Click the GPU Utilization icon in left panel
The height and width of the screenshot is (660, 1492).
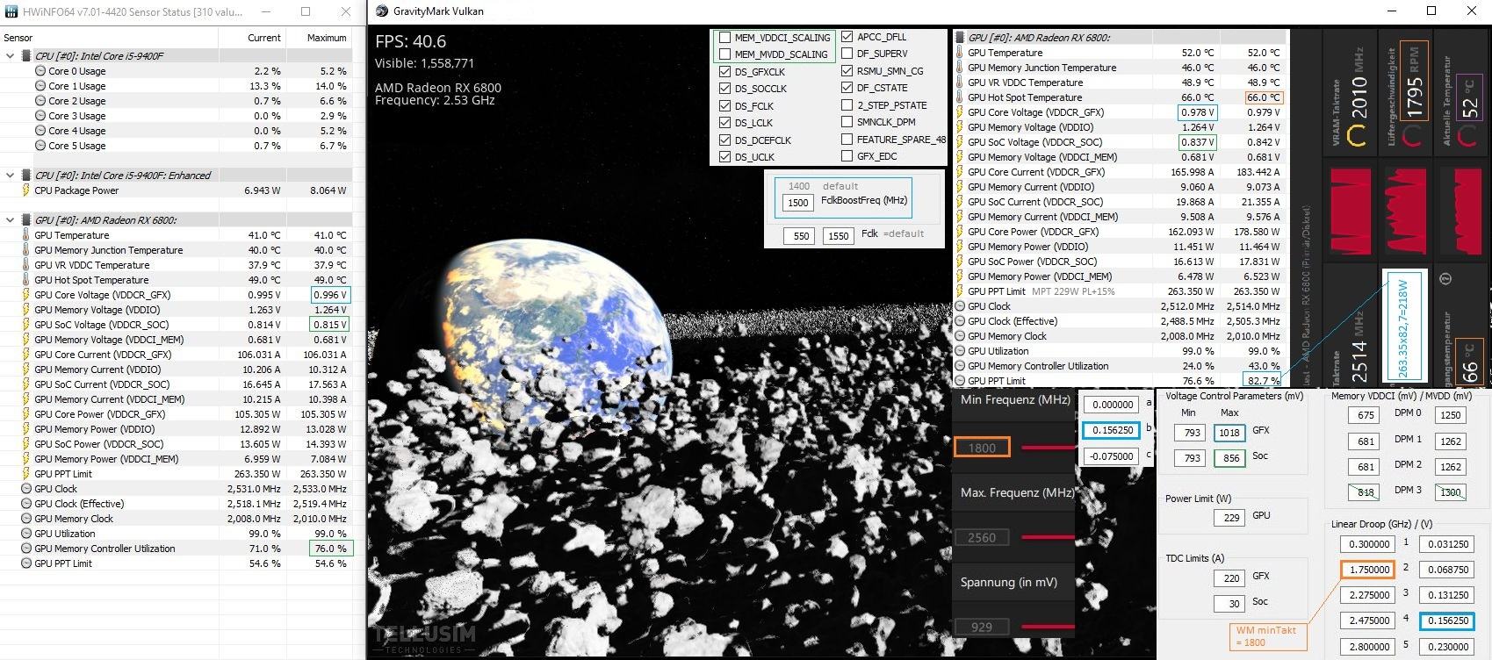pos(25,534)
